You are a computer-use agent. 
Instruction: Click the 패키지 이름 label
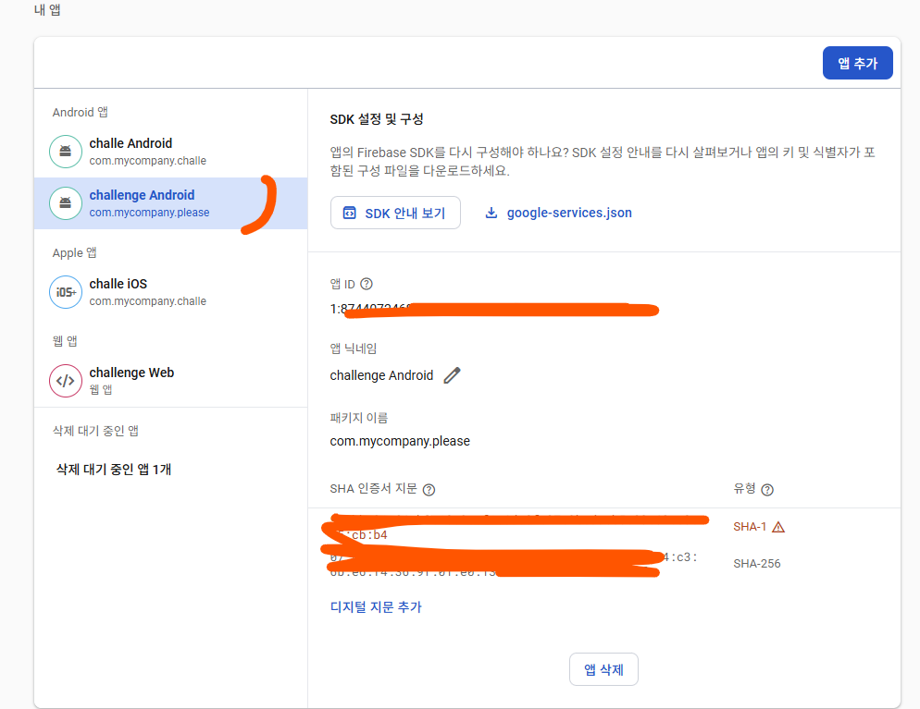point(358,418)
